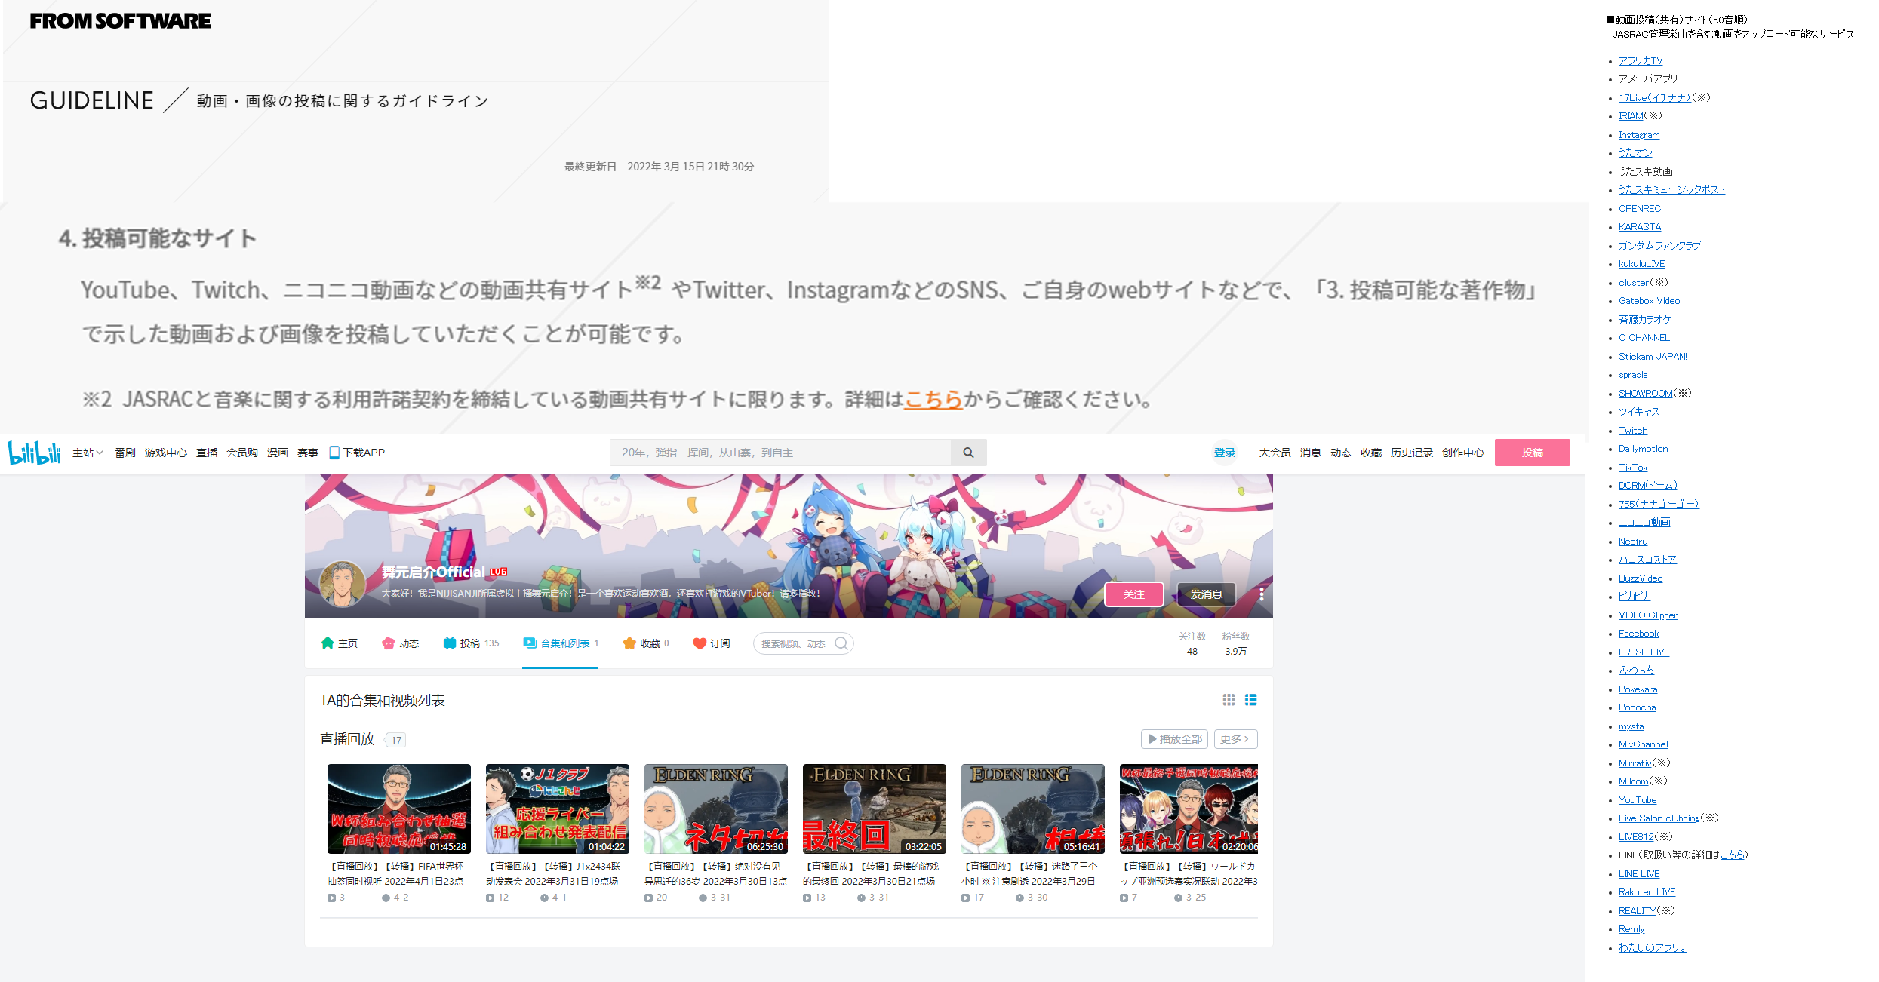1879x982 pixels.
Task: Open the 收藏 favorites tab
Action: (646, 643)
